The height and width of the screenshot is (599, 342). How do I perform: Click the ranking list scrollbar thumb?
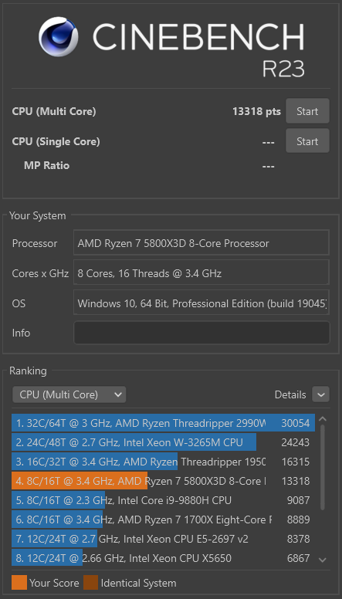coord(323,467)
